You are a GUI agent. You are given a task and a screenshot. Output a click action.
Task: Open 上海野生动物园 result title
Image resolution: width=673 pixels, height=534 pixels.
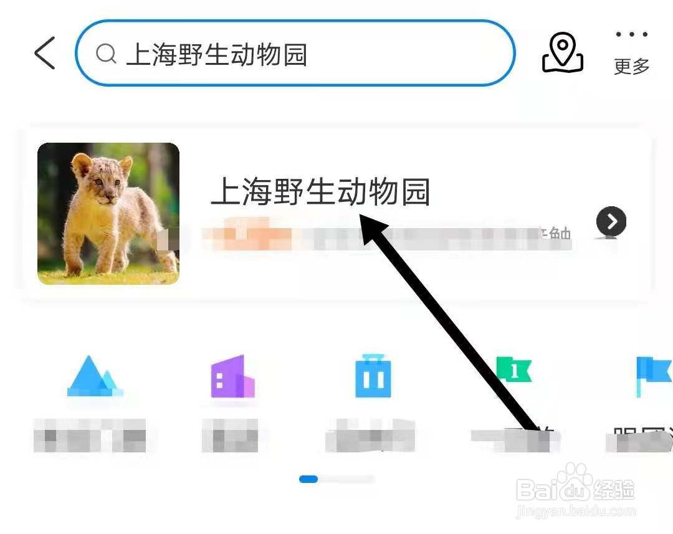coord(320,191)
